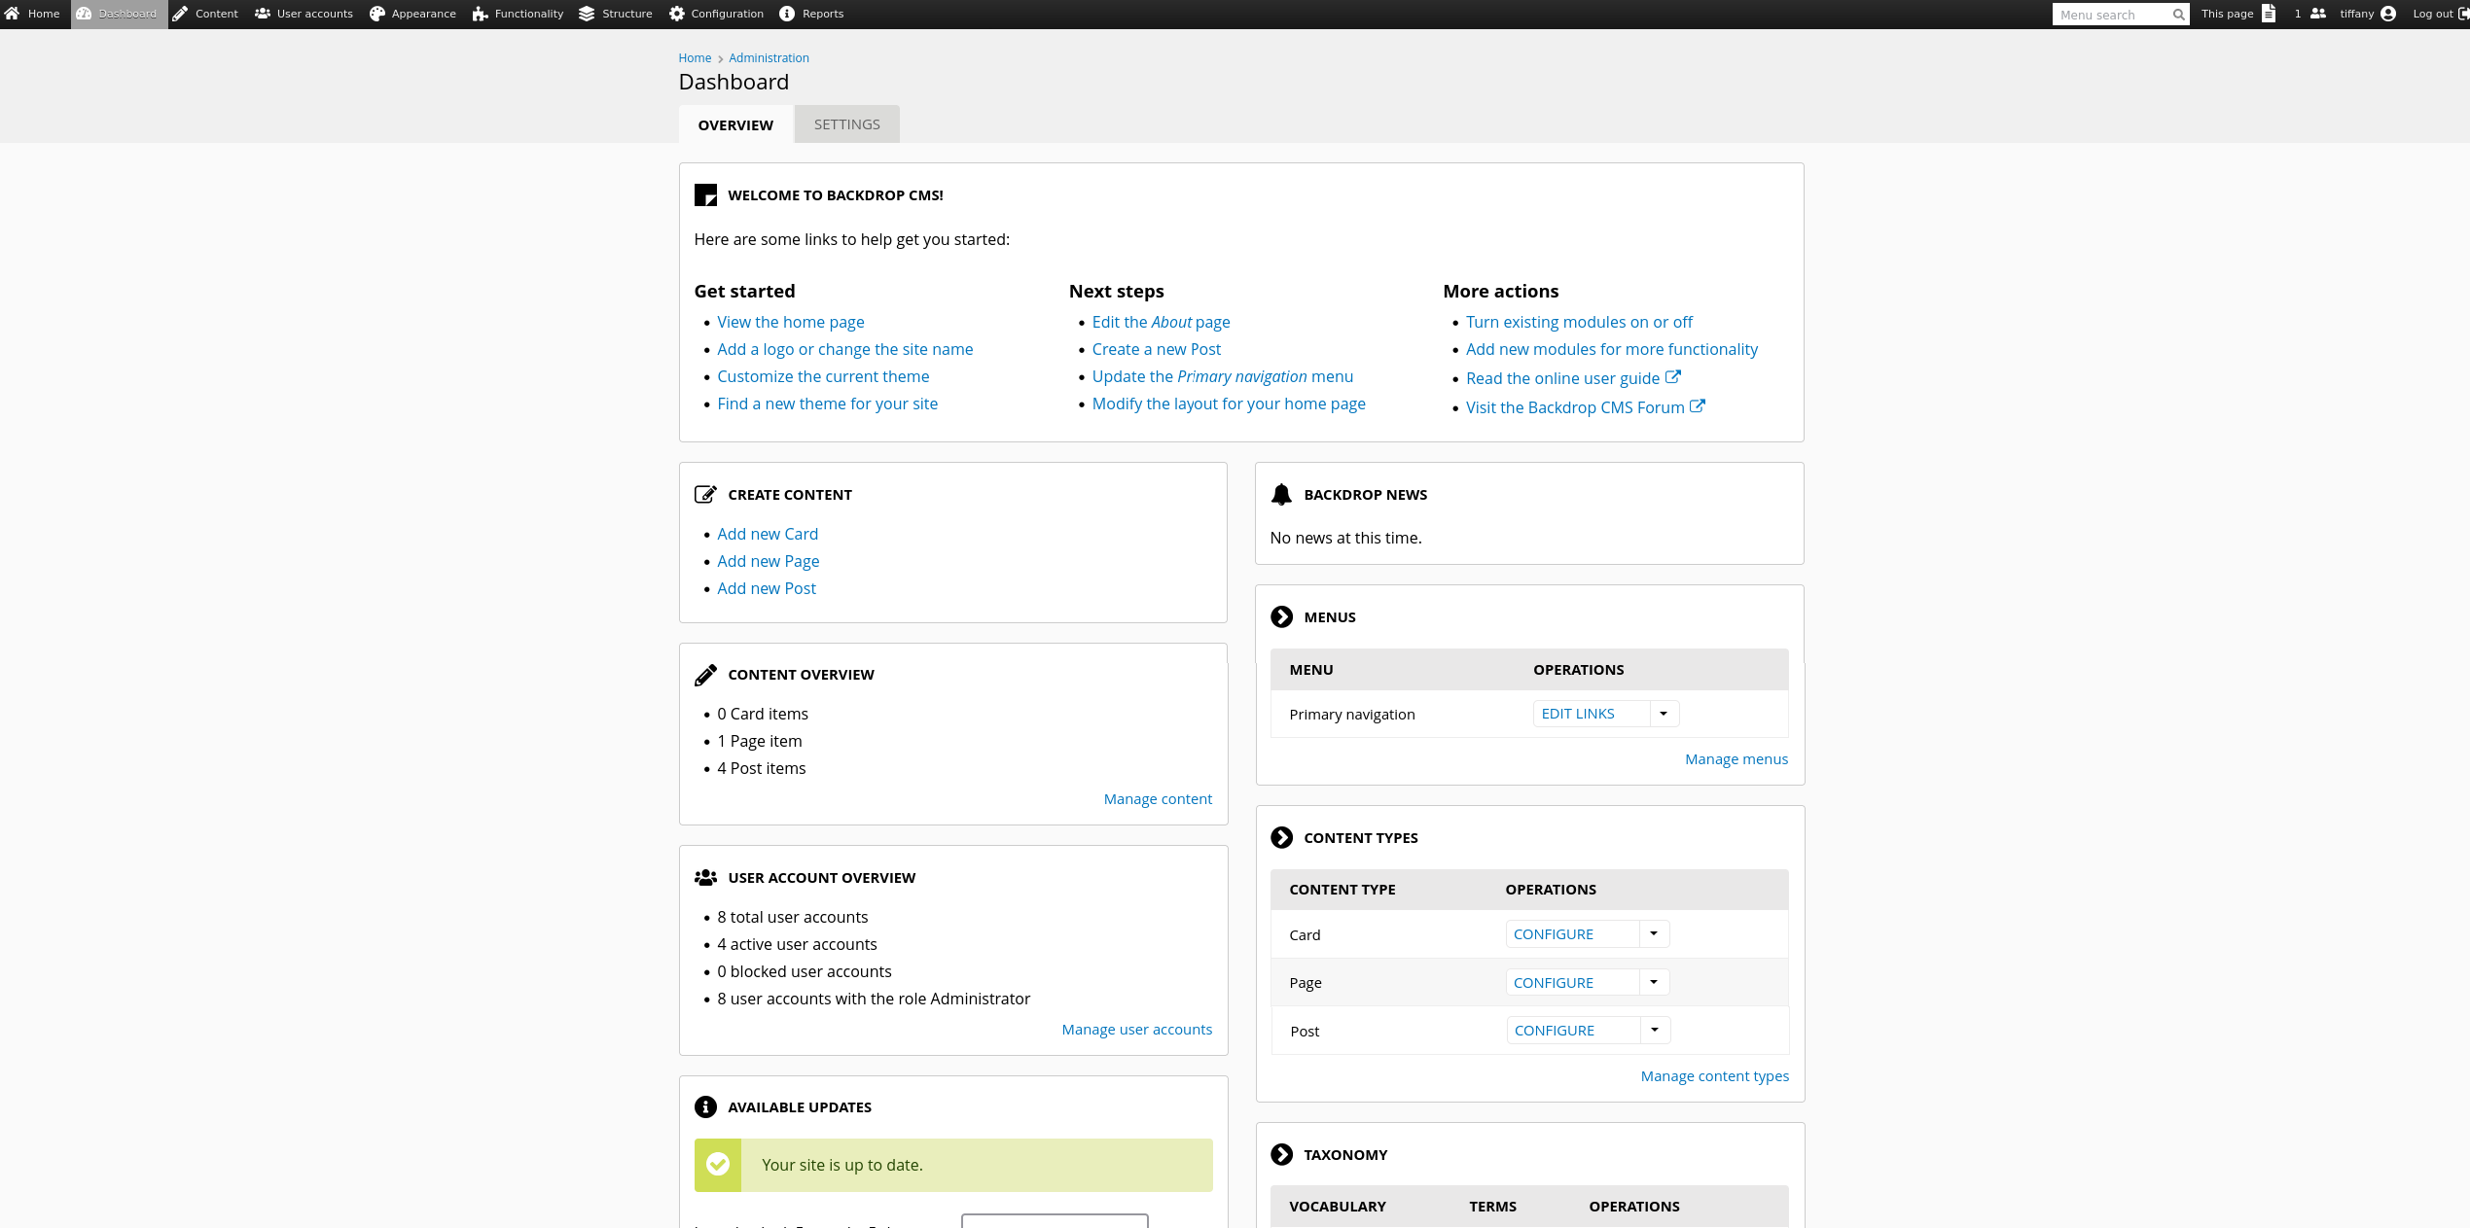The image size is (2470, 1228).
Task: Click the tiffany user avatar icon
Action: click(x=2388, y=14)
